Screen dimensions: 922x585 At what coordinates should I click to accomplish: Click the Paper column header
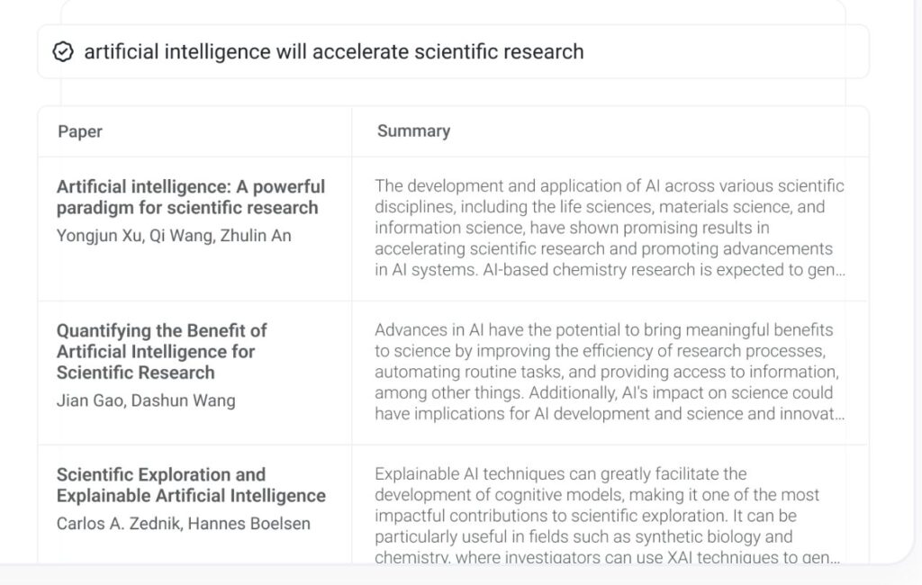(80, 131)
